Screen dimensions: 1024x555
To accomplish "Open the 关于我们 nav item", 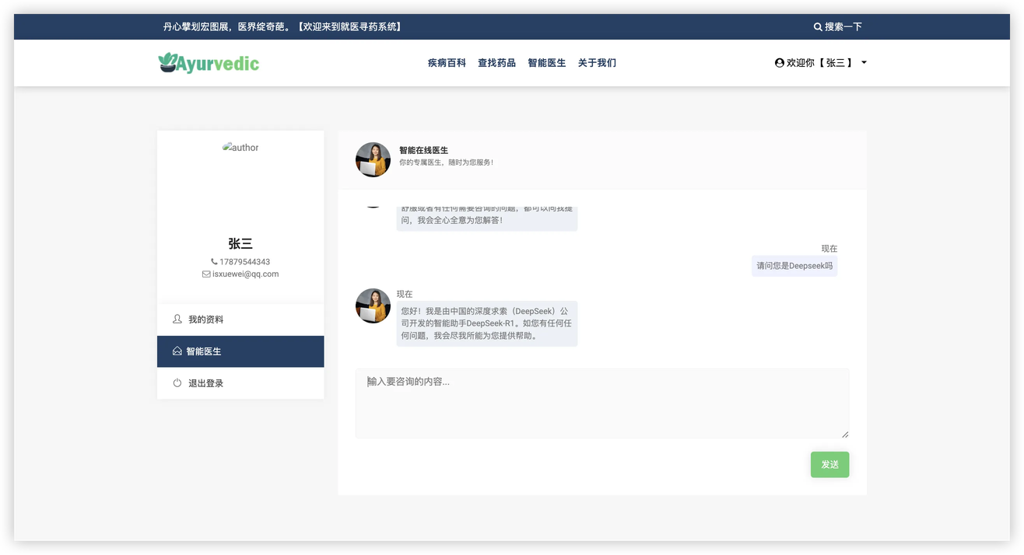I will coord(597,63).
